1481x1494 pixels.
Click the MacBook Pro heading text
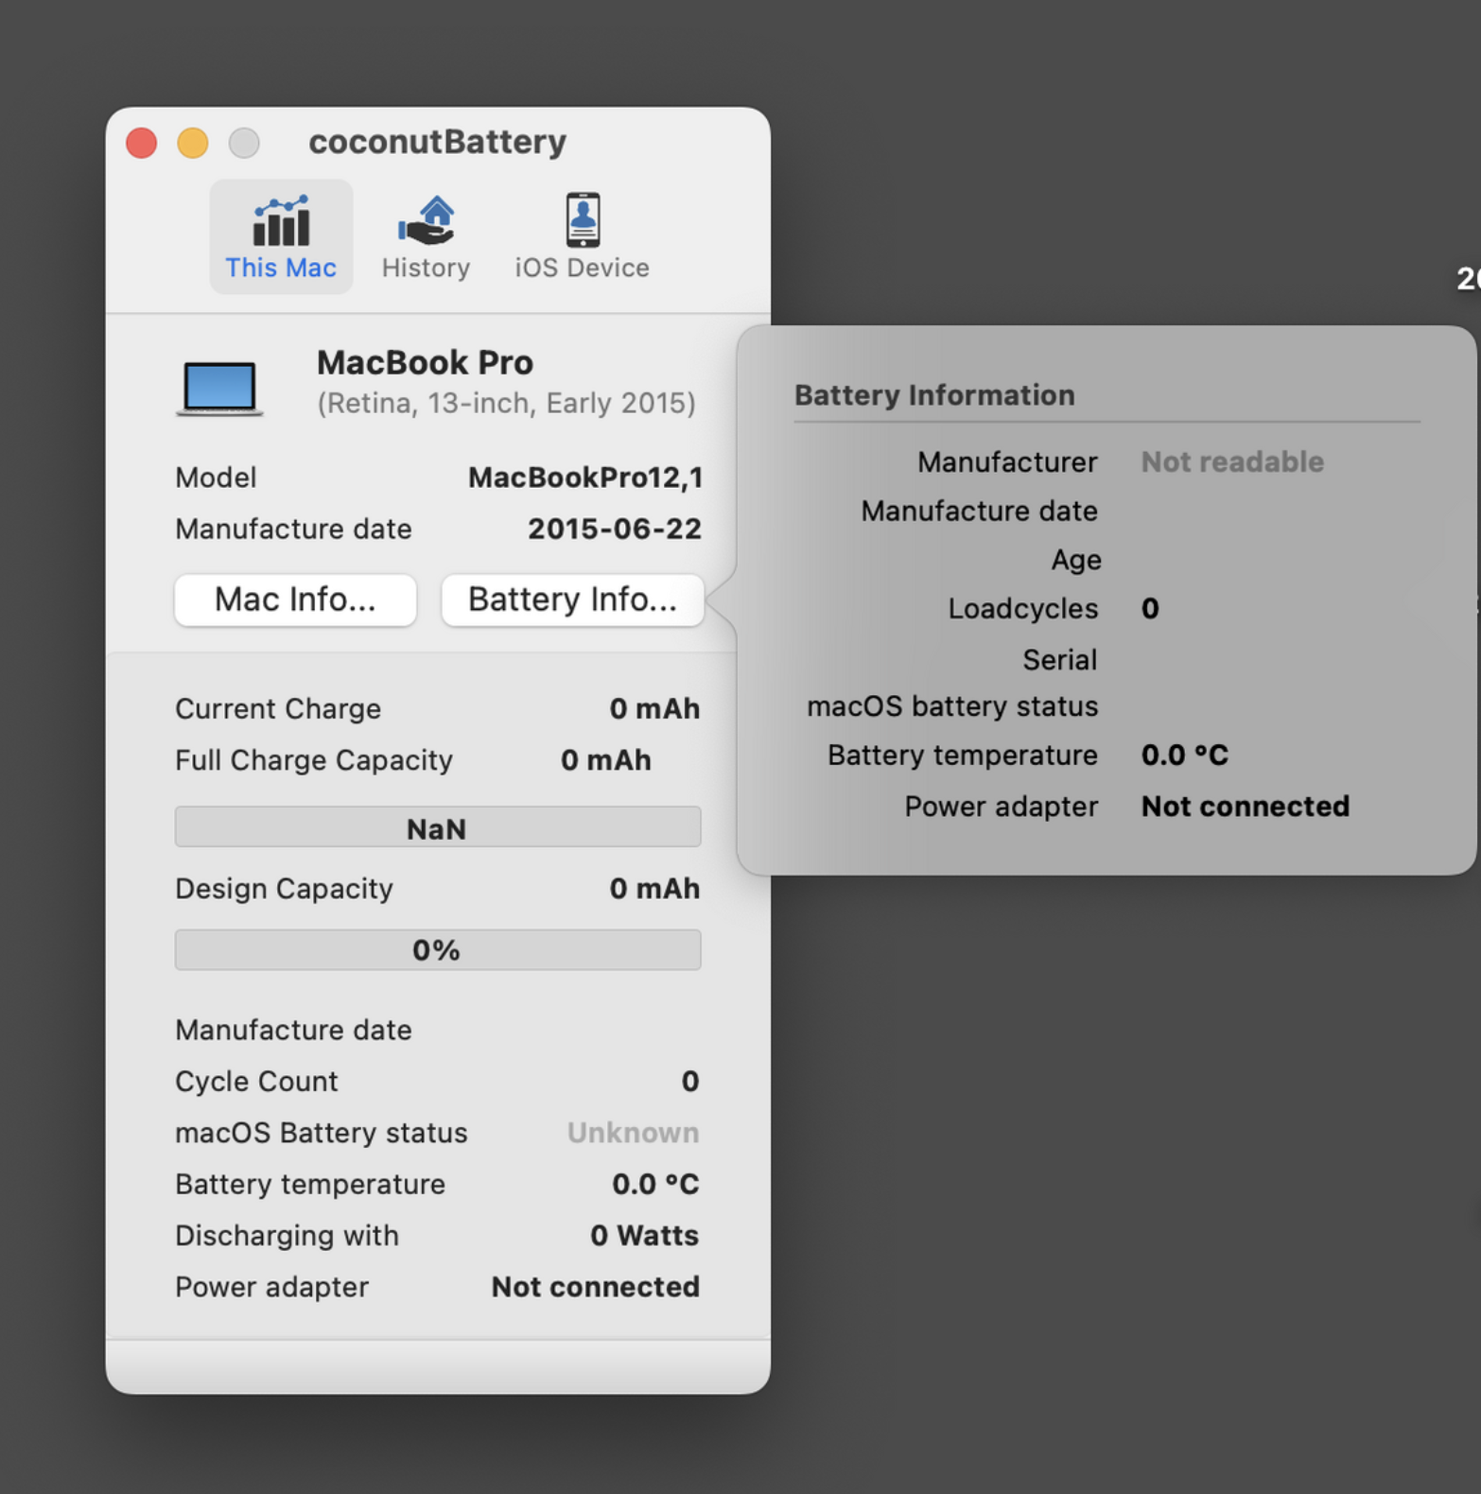click(x=425, y=362)
